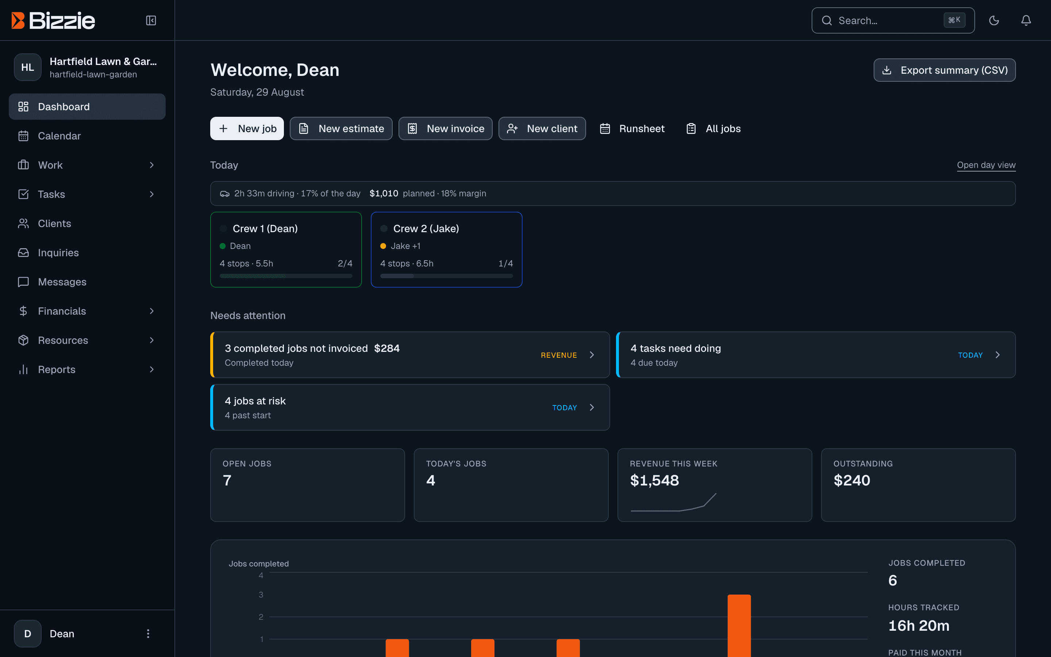Click the HL company avatar
This screenshot has height=657, width=1051.
[28, 68]
